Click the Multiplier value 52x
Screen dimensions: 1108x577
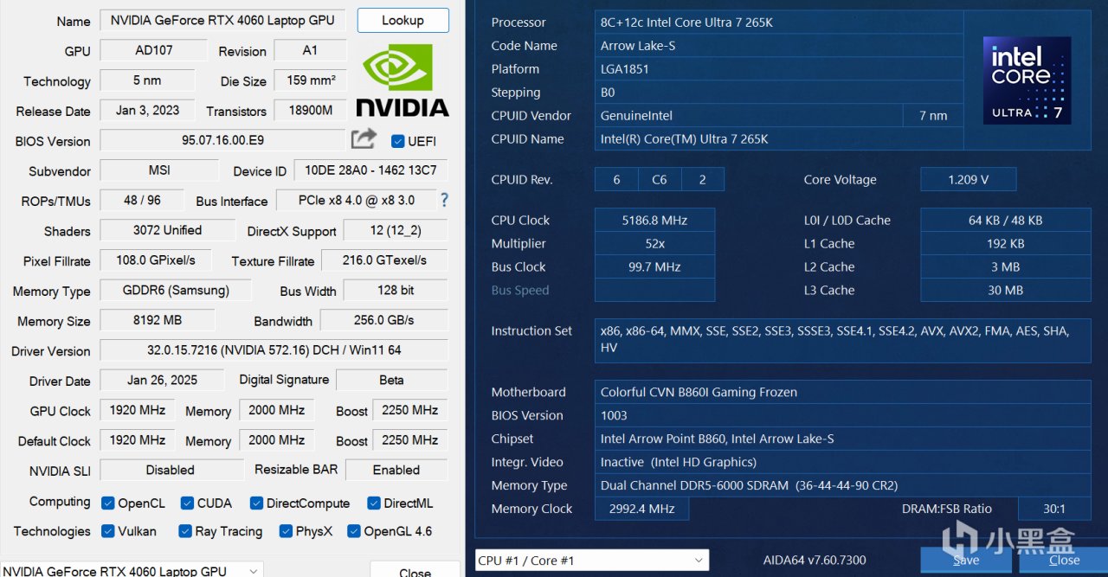tap(654, 244)
